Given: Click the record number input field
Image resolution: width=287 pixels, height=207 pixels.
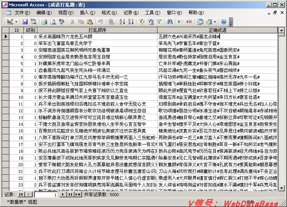Looking at the screenshot, I should tap(46, 194).
